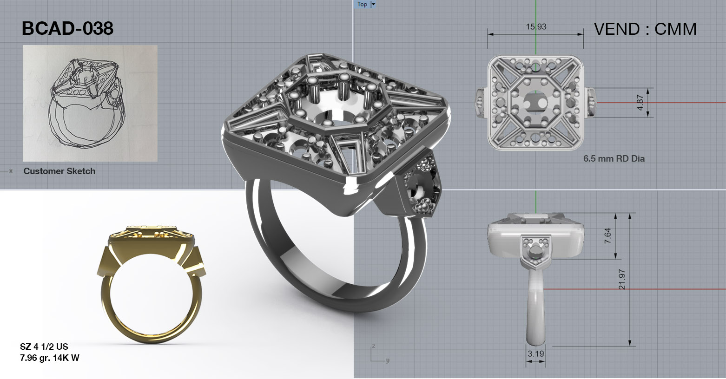Select the side-view ring shank model
Viewport: 726px width, 379px height.
coord(535,307)
